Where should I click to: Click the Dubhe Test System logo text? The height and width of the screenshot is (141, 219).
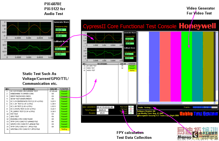199,114
